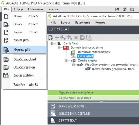Select the Ciepła woda użytkowa bar
Image resolution: width=139 pixels, height=125 pixels.
pyautogui.click(x=93, y=98)
